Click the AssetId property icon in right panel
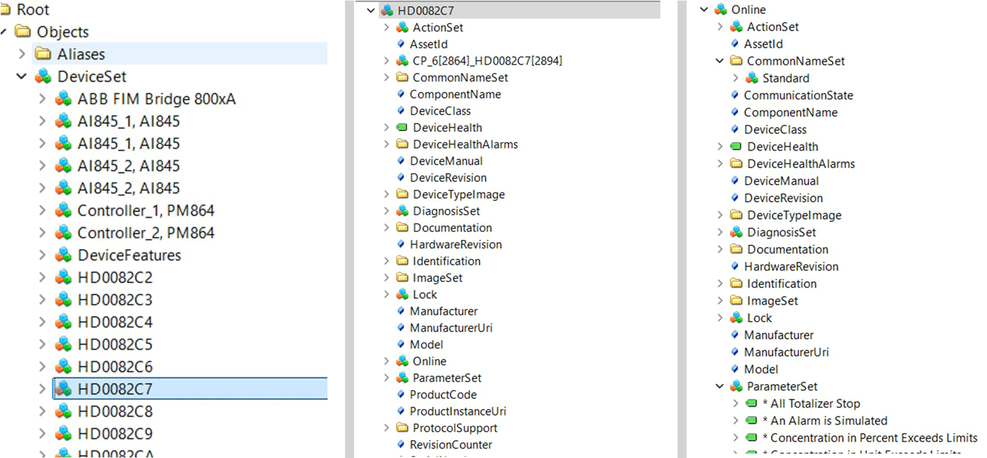 point(735,44)
